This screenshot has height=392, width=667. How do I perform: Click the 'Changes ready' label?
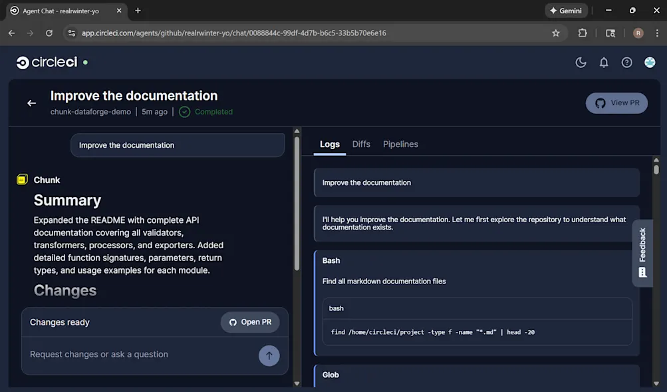tap(60, 322)
